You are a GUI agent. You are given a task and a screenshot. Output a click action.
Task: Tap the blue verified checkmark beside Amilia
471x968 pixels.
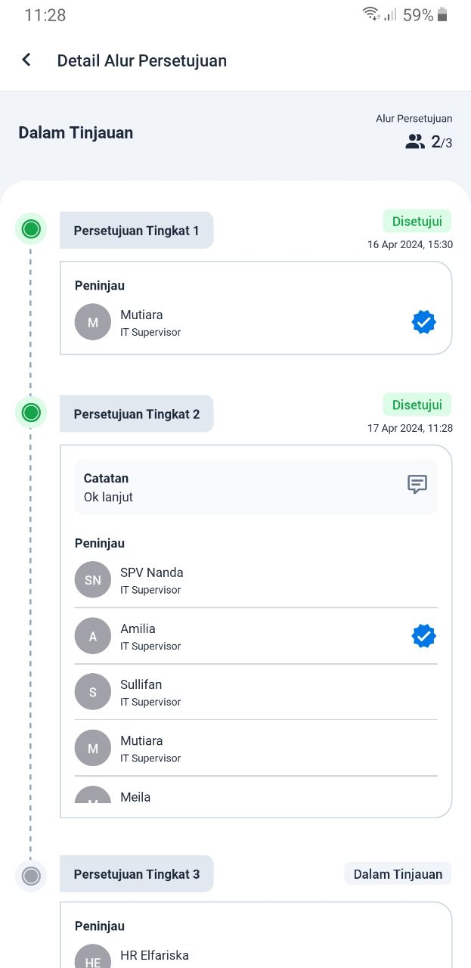(x=423, y=635)
